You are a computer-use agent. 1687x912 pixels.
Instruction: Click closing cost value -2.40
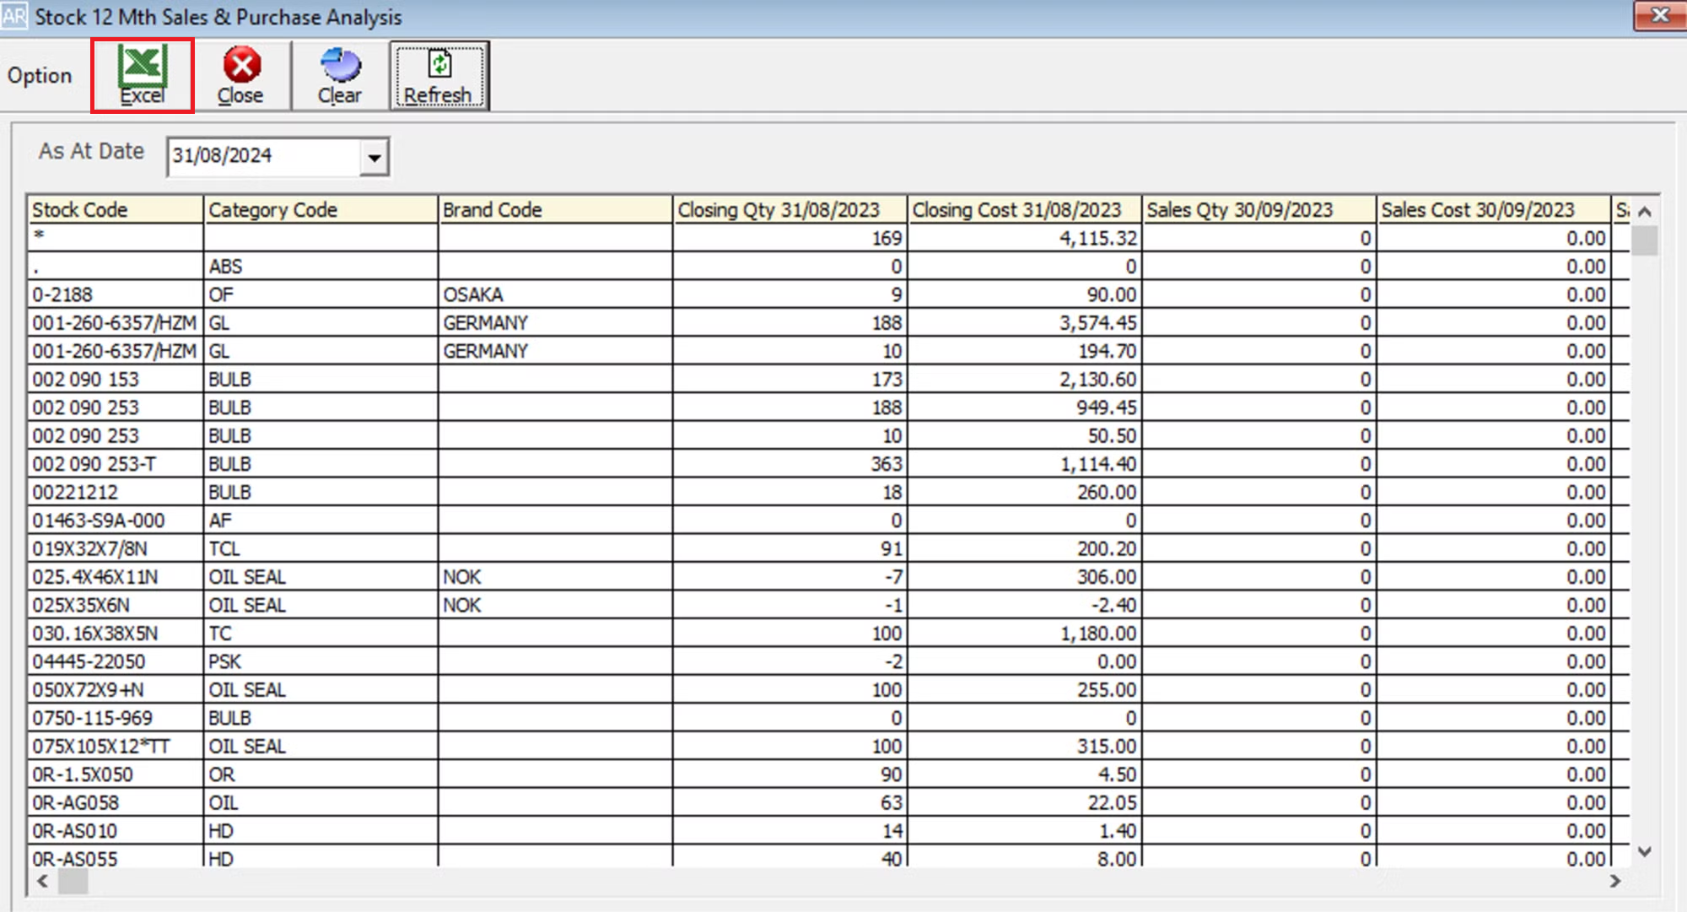(x=1024, y=606)
